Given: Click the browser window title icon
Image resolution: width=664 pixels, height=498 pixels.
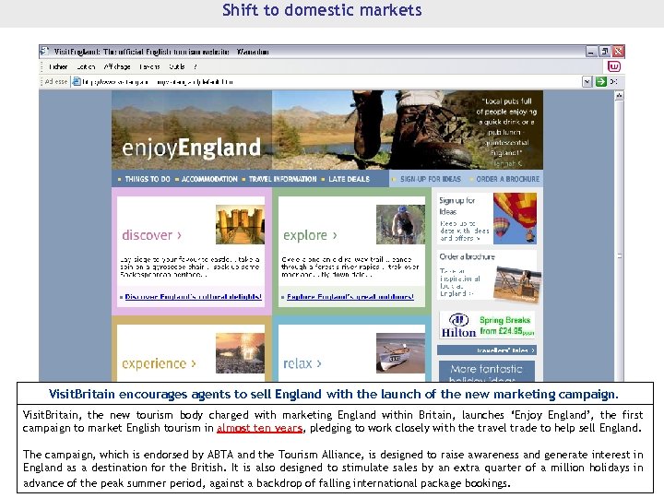Looking at the screenshot, I should [x=44, y=52].
